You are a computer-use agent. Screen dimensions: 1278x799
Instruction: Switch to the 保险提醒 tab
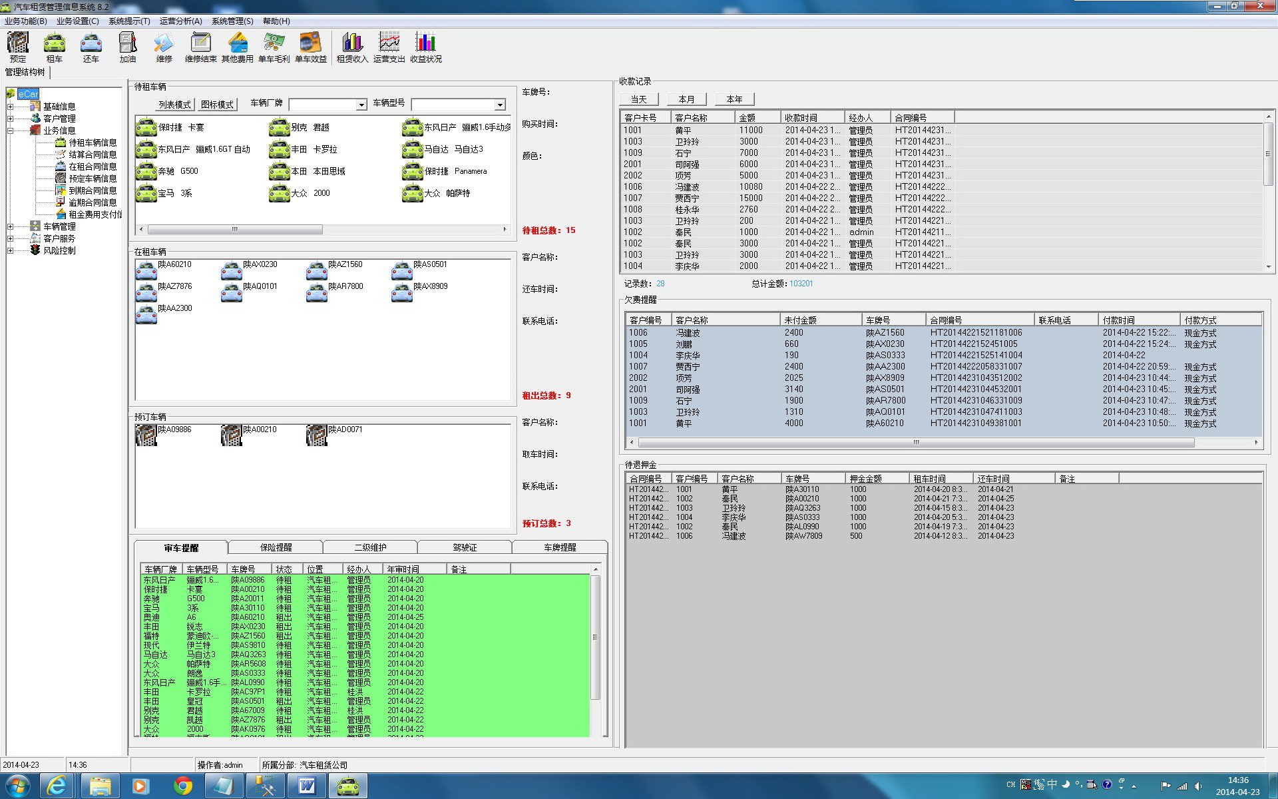(276, 547)
